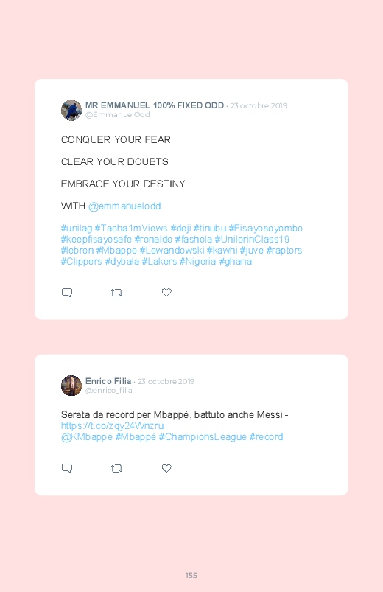
Task: Click the #ghana hashtag
Action: 236,262
